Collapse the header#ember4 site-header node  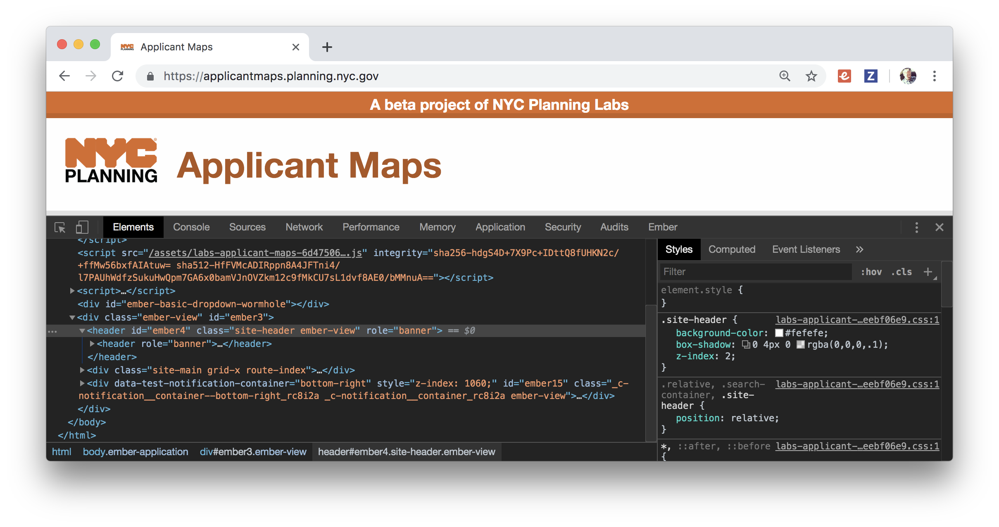click(x=82, y=331)
